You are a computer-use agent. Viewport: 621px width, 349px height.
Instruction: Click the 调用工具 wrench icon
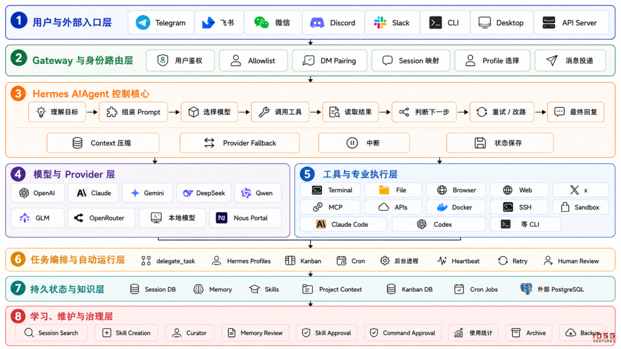point(264,112)
